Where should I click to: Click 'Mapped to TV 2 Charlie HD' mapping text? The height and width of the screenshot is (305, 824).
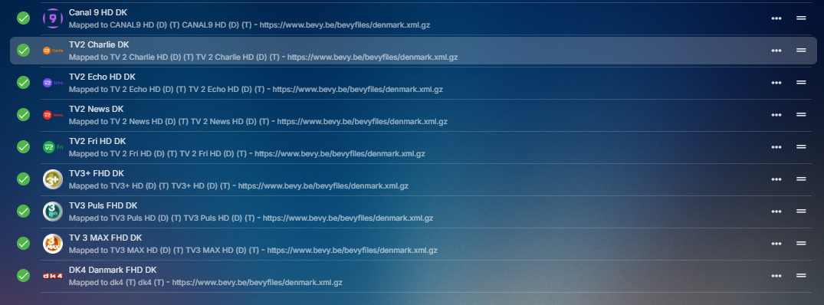[263, 57]
